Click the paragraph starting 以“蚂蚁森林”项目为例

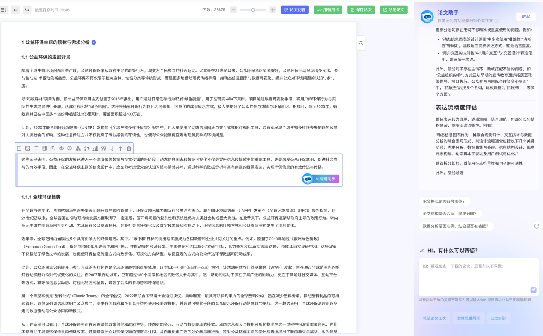(179, 106)
